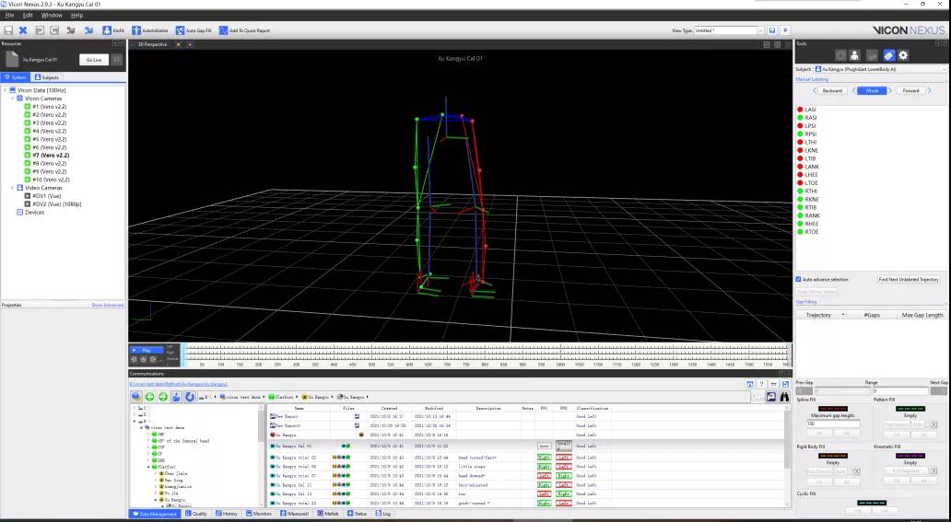Run the Autoinitialize toolbar command
Screen dimensions: 951x522
150,30
